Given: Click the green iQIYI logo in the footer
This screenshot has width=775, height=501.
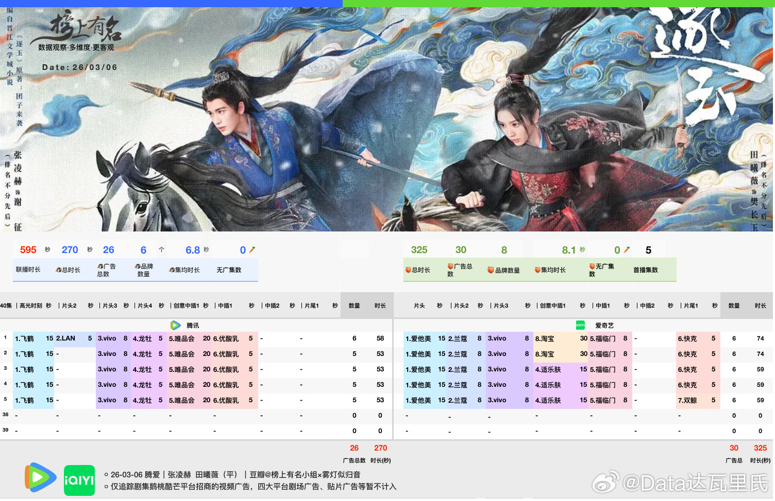Looking at the screenshot, I should [x=79, y=480].
